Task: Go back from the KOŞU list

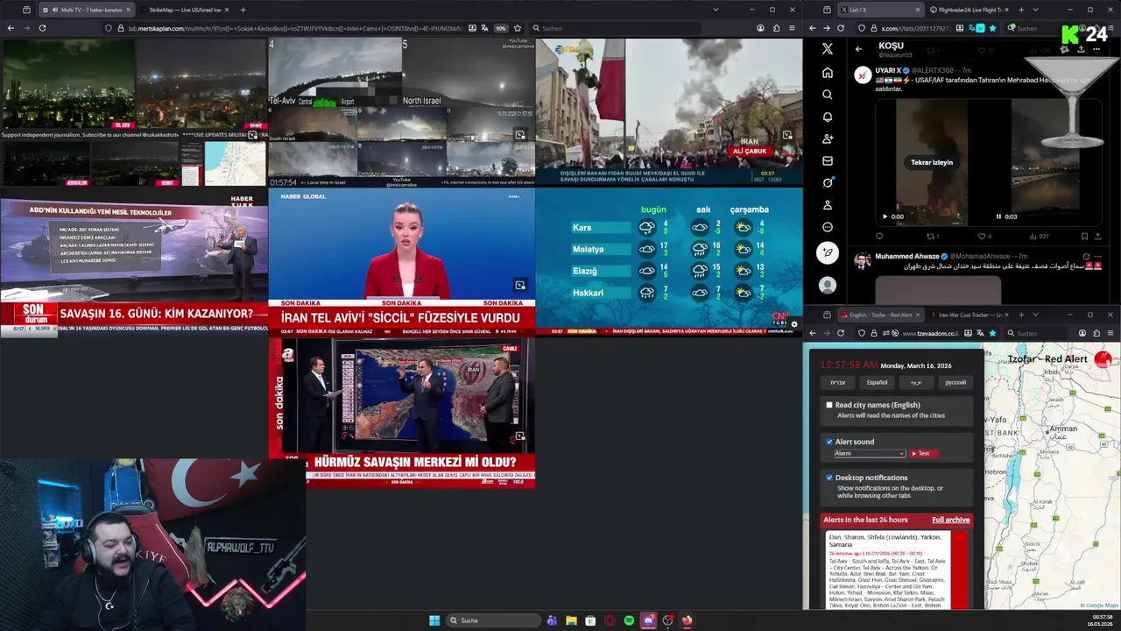Action: pyautogui.click(x=858, y=49)
